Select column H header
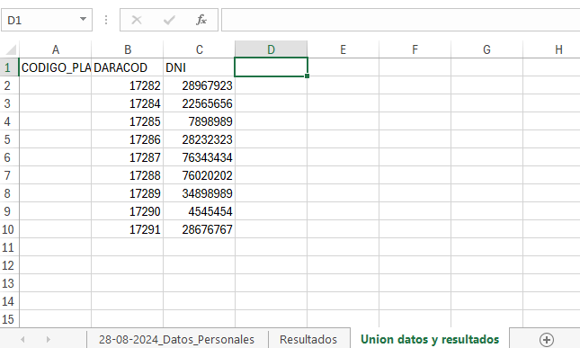Viewport: 580px width, 348px height. 551,49
